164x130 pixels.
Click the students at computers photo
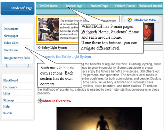48,29
